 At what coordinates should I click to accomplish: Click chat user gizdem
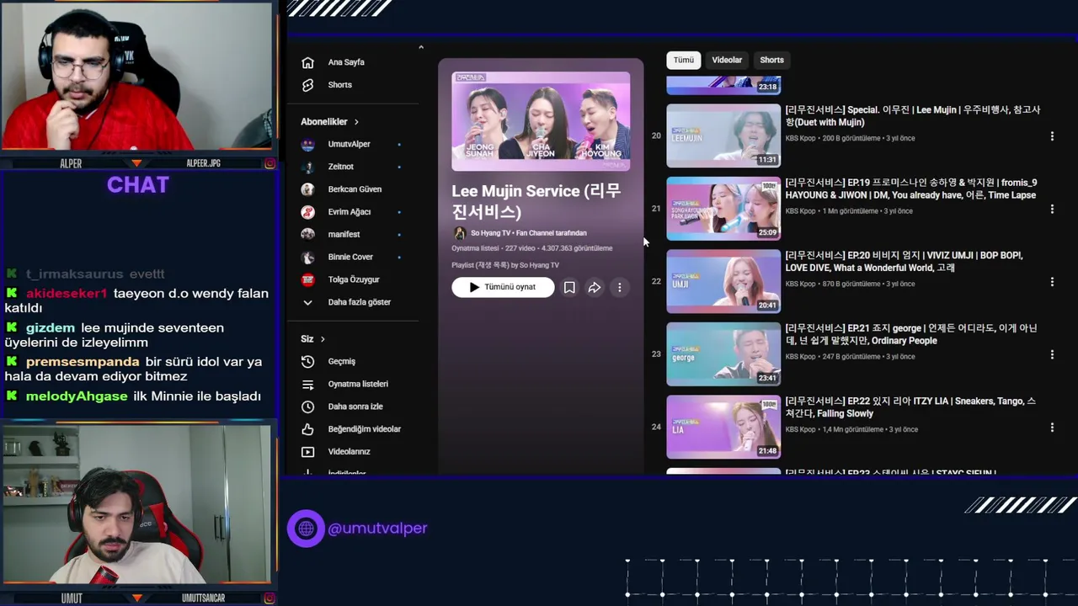click(x=50, y=327)
